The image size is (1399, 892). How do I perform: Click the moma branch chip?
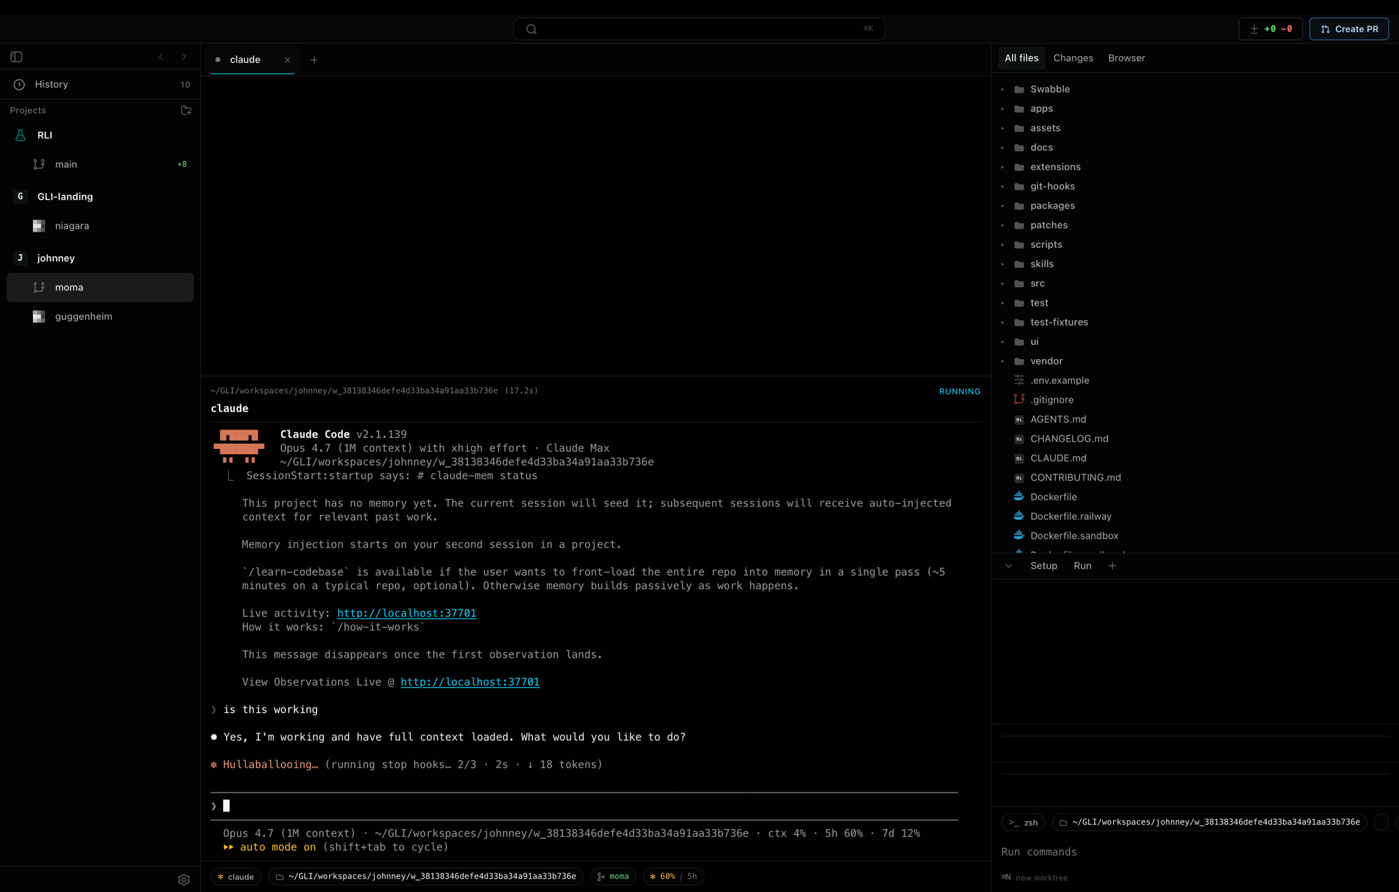[613, 877]
